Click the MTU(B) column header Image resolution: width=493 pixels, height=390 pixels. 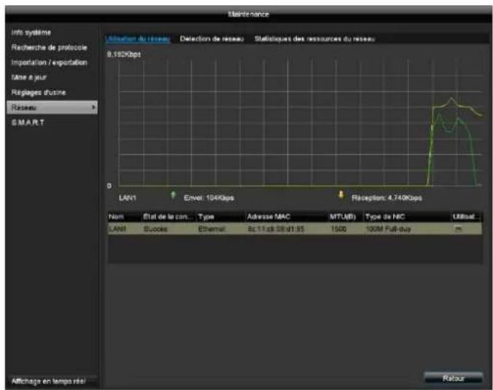pos(342,217)
